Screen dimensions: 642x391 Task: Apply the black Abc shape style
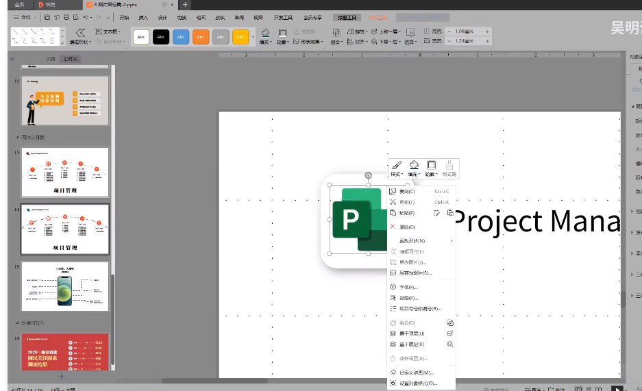click(x=161, y=37)
